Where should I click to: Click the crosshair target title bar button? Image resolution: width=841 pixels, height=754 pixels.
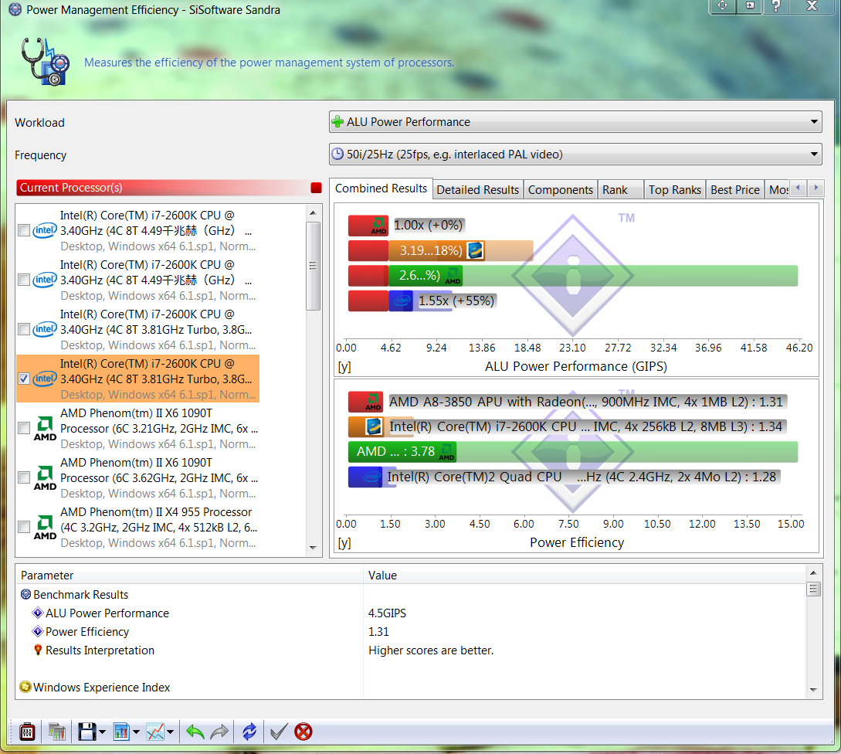tap(723, 6)
